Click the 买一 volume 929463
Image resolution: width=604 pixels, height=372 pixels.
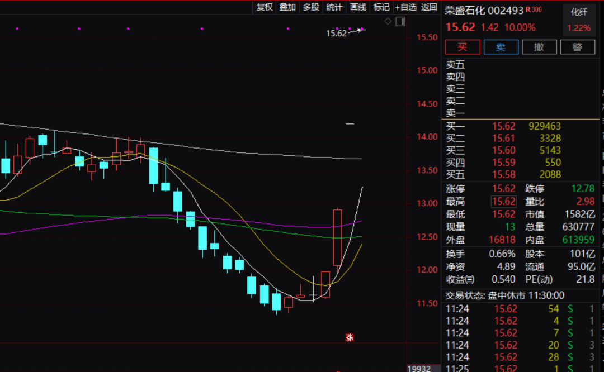point(545,126)
